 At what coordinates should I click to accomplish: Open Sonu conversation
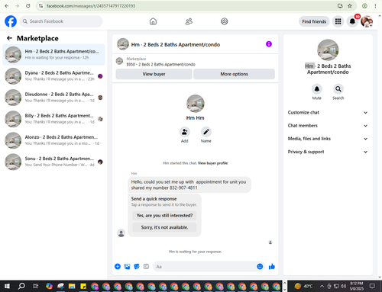[53, 162]
